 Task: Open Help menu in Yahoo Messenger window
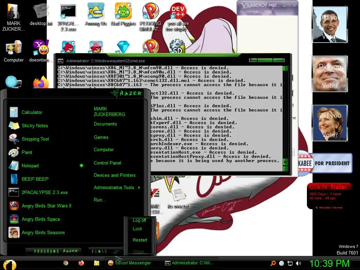[268, 12]
